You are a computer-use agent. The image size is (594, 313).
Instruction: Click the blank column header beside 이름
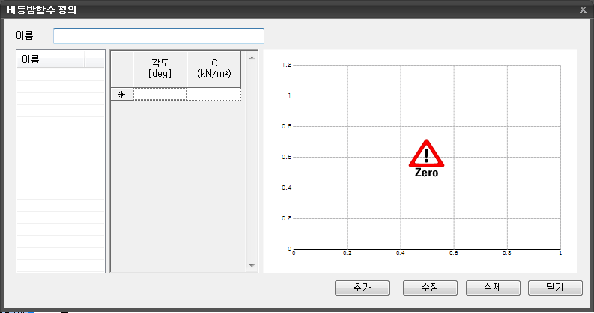coord(94,59)
